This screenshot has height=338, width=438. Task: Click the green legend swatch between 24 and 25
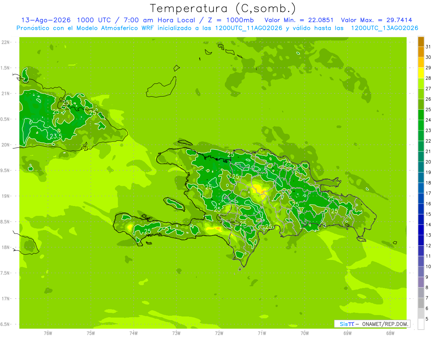click(x=421, y=115)
